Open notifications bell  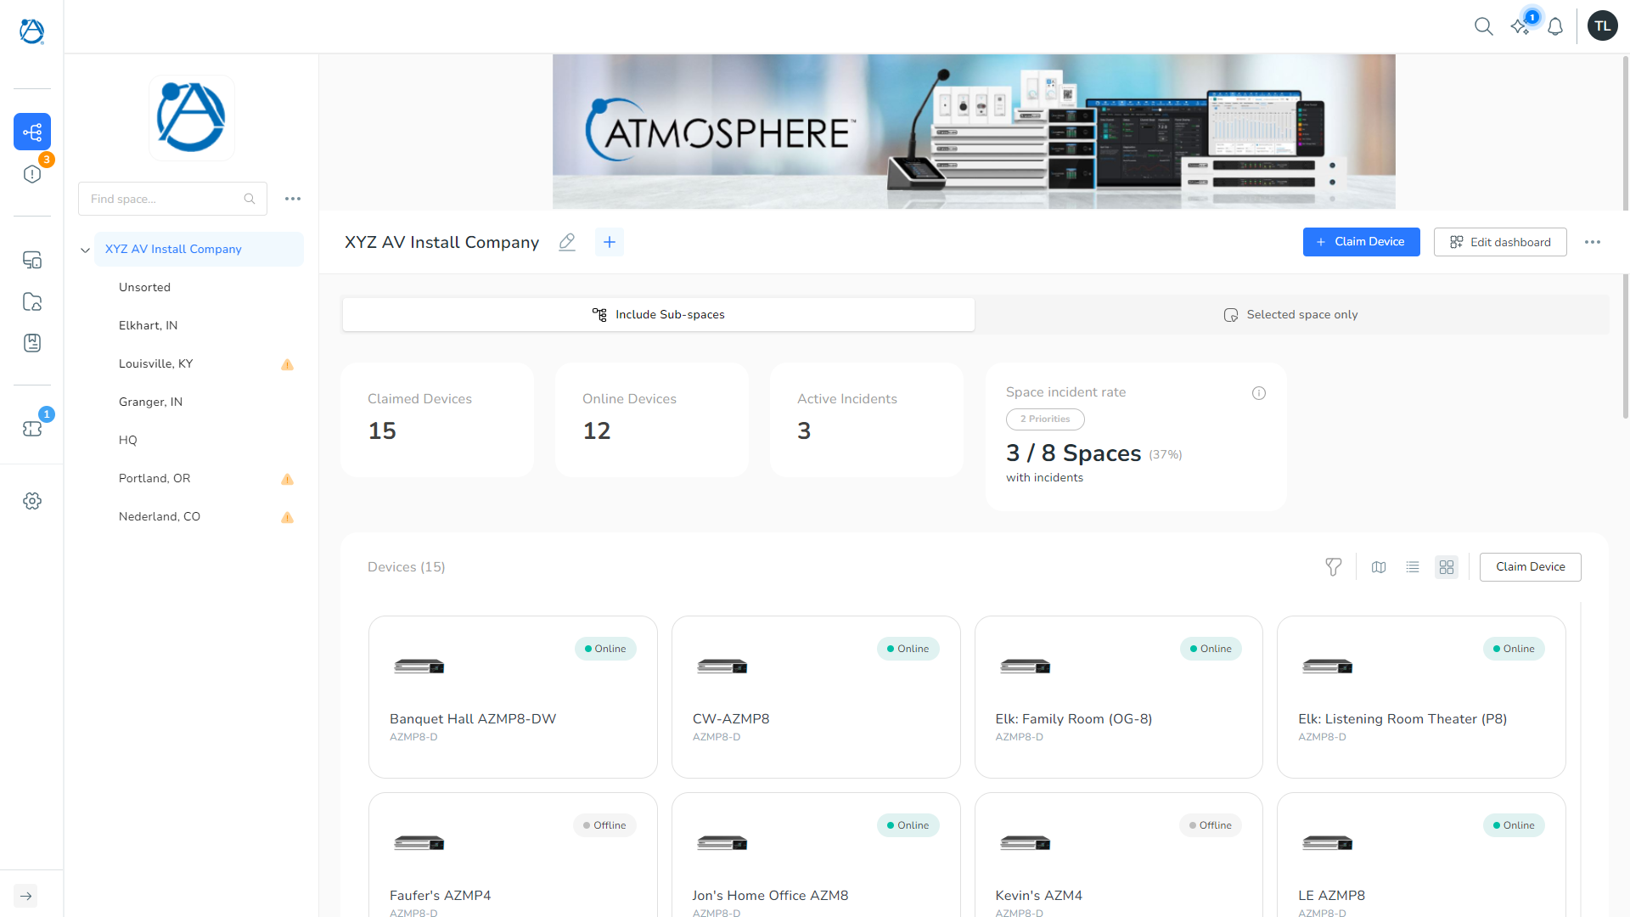1554,26
